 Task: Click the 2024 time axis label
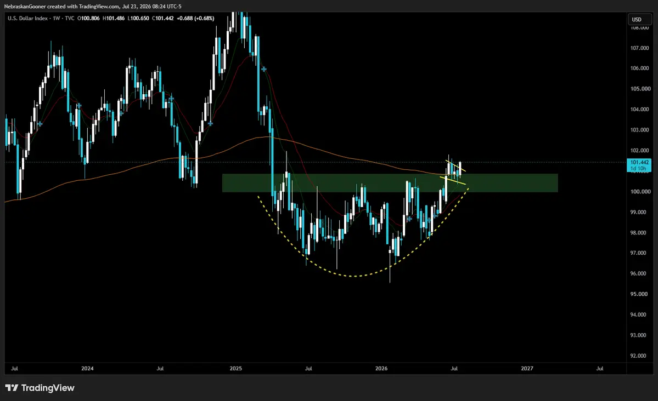click(x=87, y=369)
